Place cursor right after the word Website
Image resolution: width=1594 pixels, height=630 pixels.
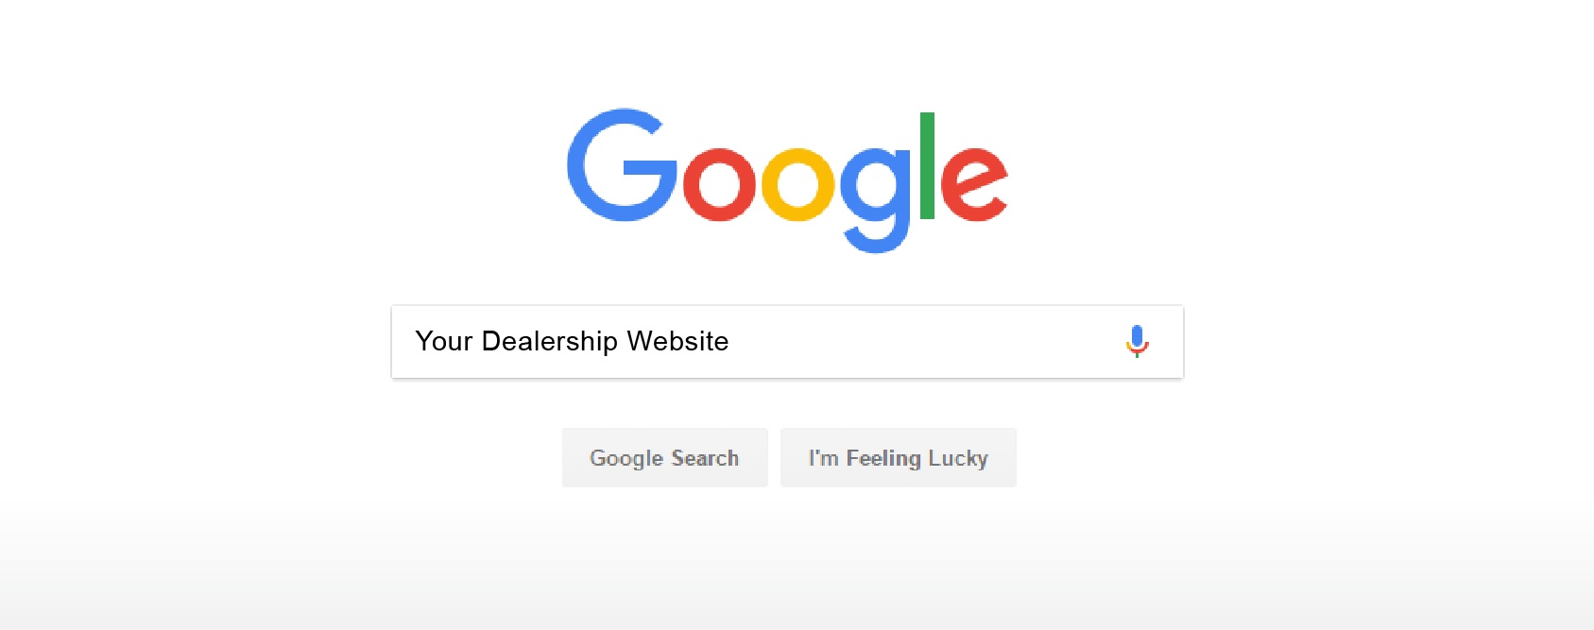(x=731, y=342)
